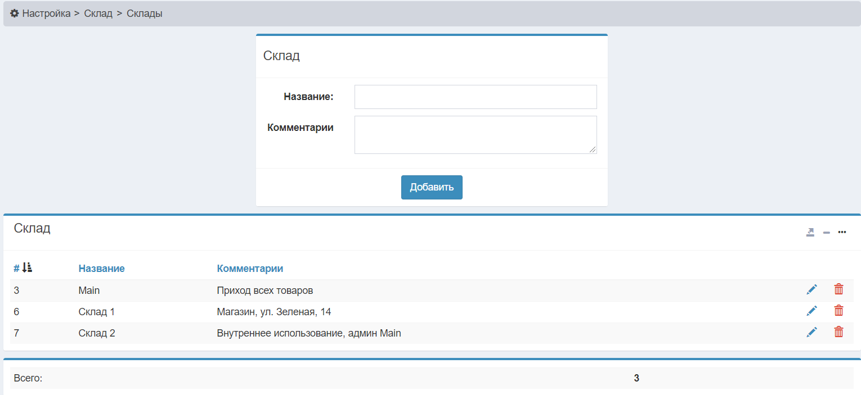861x395 pixels.
Task: Toggle sort order on # column icon
Action: [27, 269]
